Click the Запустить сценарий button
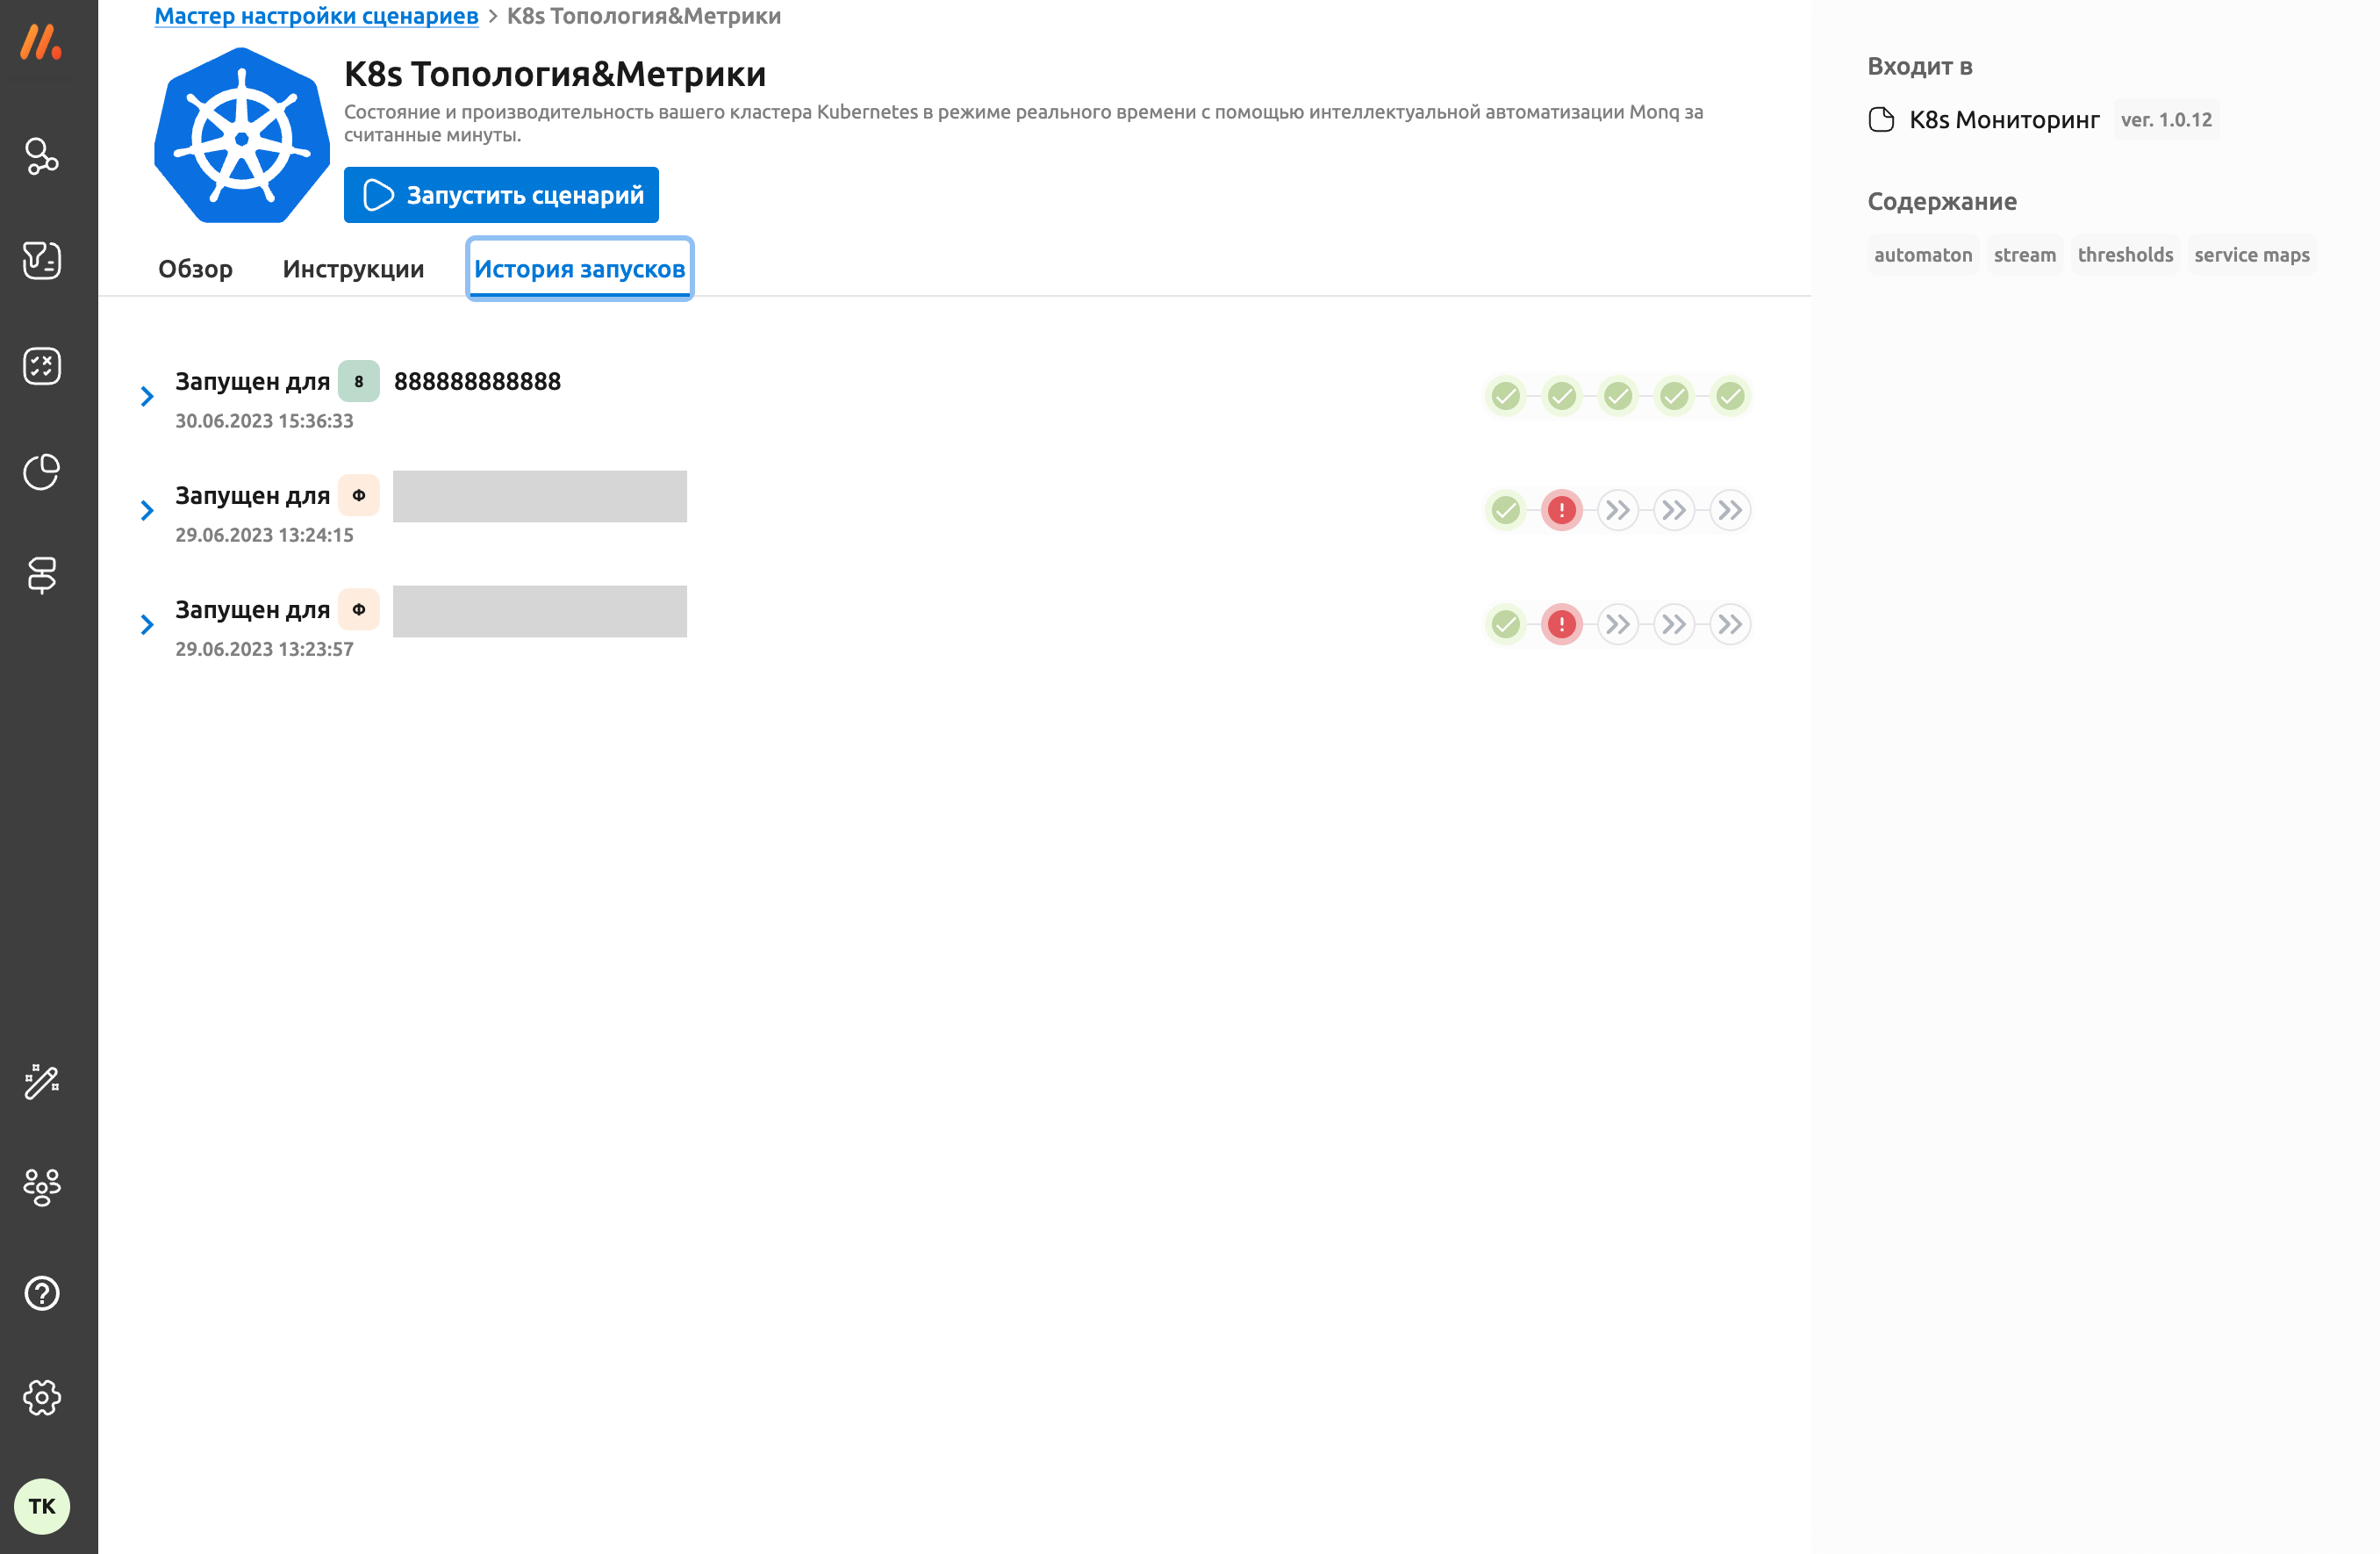The height and width of the screenshot is (1554, 2380). pyautogui.click(x=501, y=195)
